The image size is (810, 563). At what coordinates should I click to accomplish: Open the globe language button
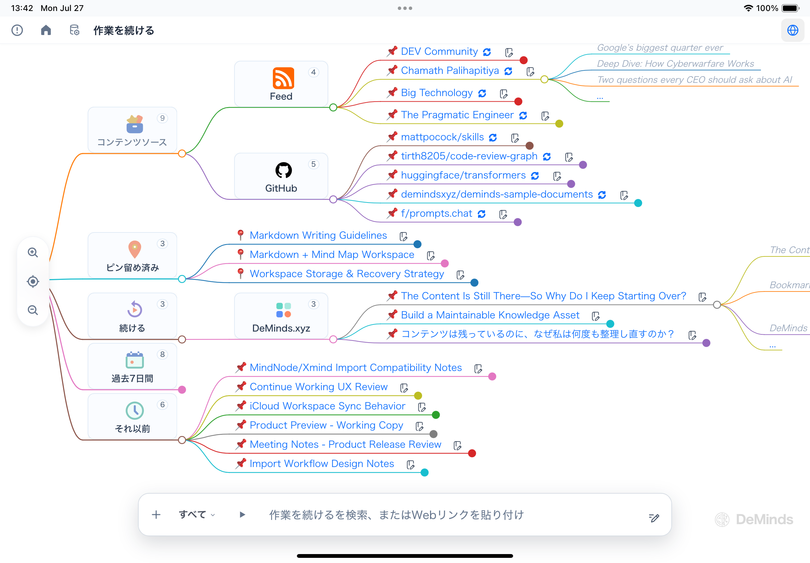792,30
